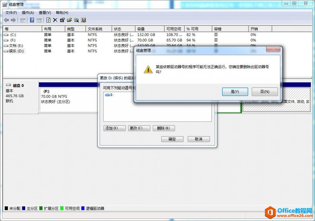This screenshot has height=221, width=315.
Task: Click the 94 % free value
Action: click(191, 40)
